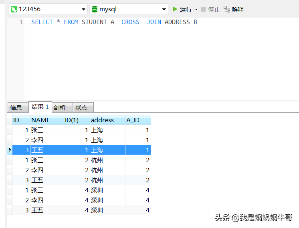Click the Stop button

point(210,9)
